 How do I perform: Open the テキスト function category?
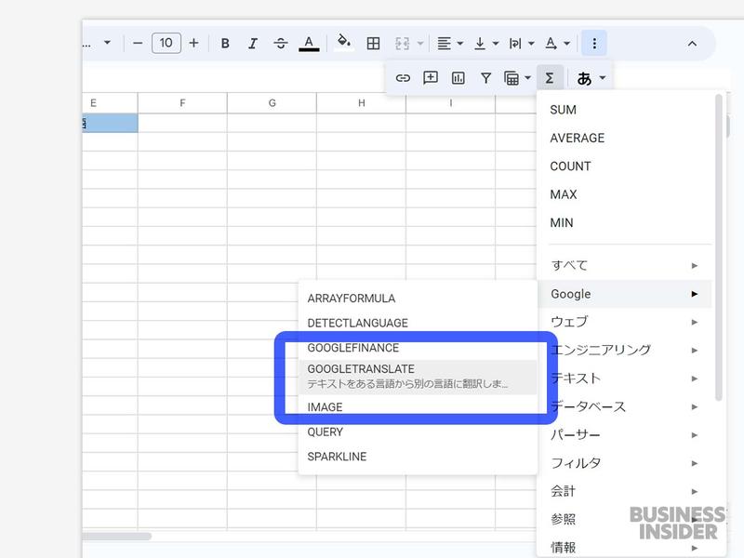pos(625,379)
